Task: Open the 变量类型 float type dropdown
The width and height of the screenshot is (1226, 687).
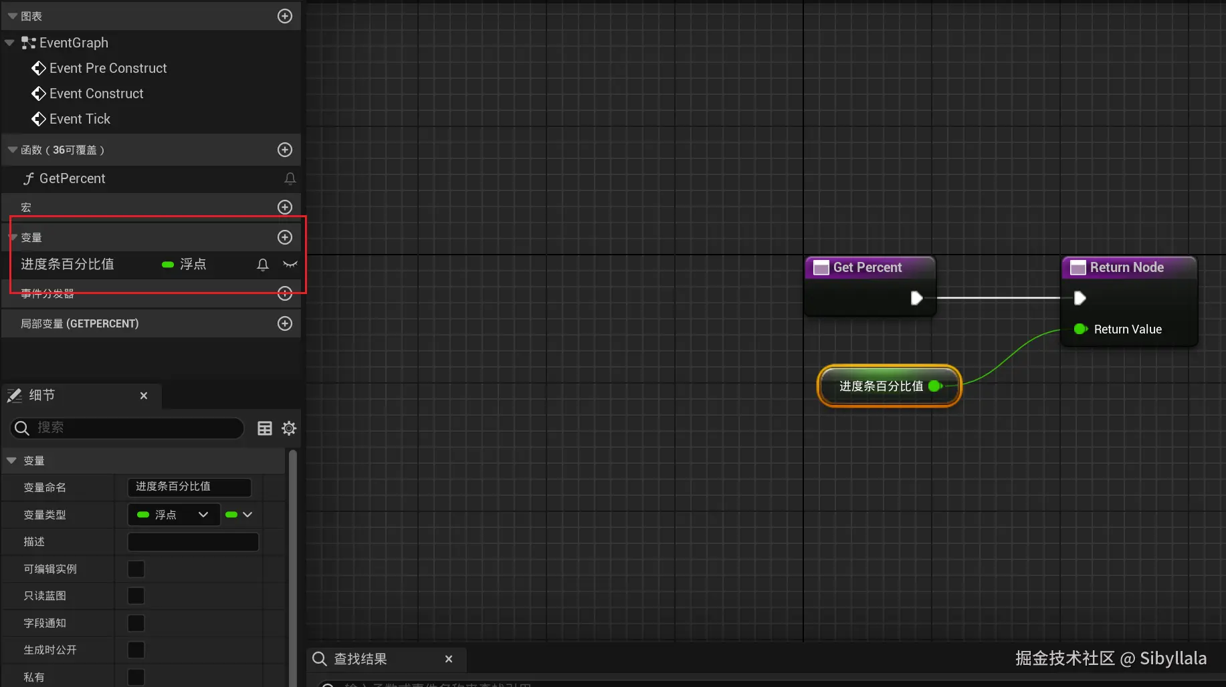Action: (173, 515)
